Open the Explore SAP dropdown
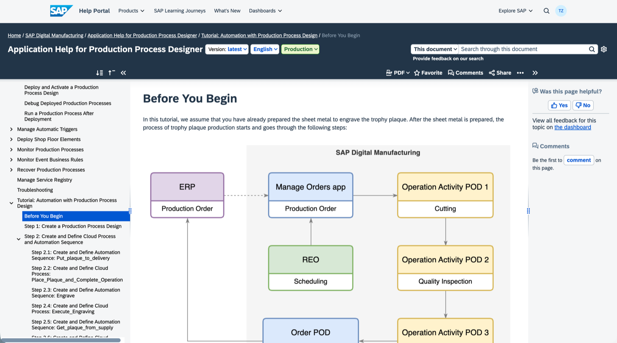617x343 pixels. pos(516,11)
